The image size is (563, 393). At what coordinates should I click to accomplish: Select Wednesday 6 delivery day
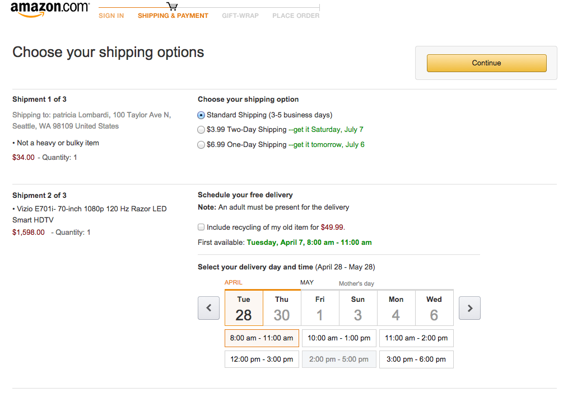(434, 308)
